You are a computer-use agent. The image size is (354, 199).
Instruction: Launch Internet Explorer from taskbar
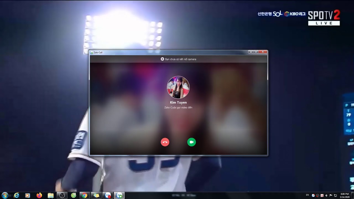(17, 195)
